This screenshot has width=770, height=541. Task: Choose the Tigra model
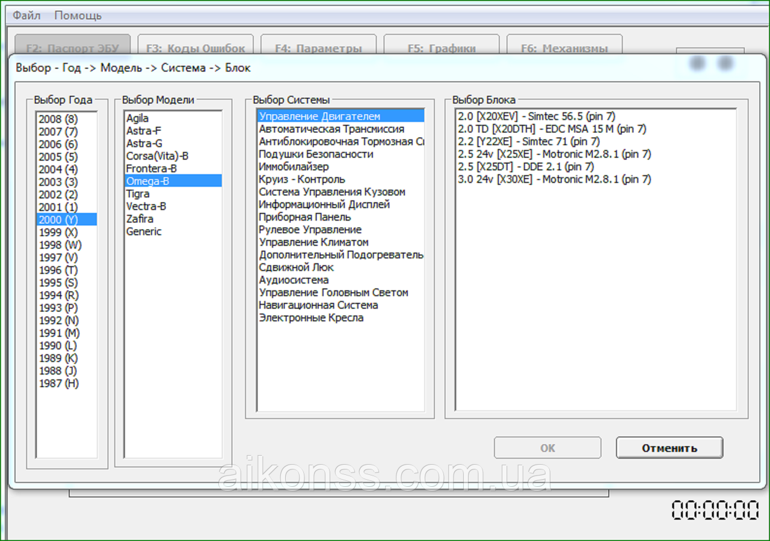click(x=173, y=194)
